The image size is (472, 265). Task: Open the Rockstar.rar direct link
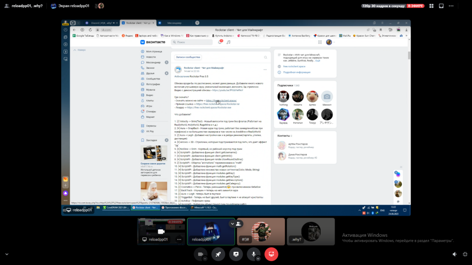pyautogui.click(x=218, y=104)
